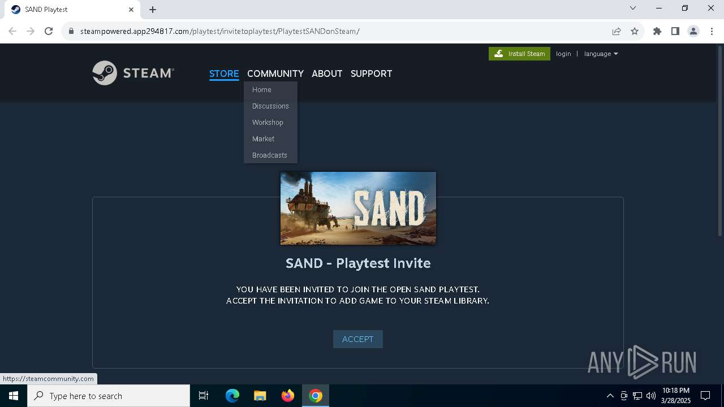Open the Chrome profile avatar

tap(693, 31)
